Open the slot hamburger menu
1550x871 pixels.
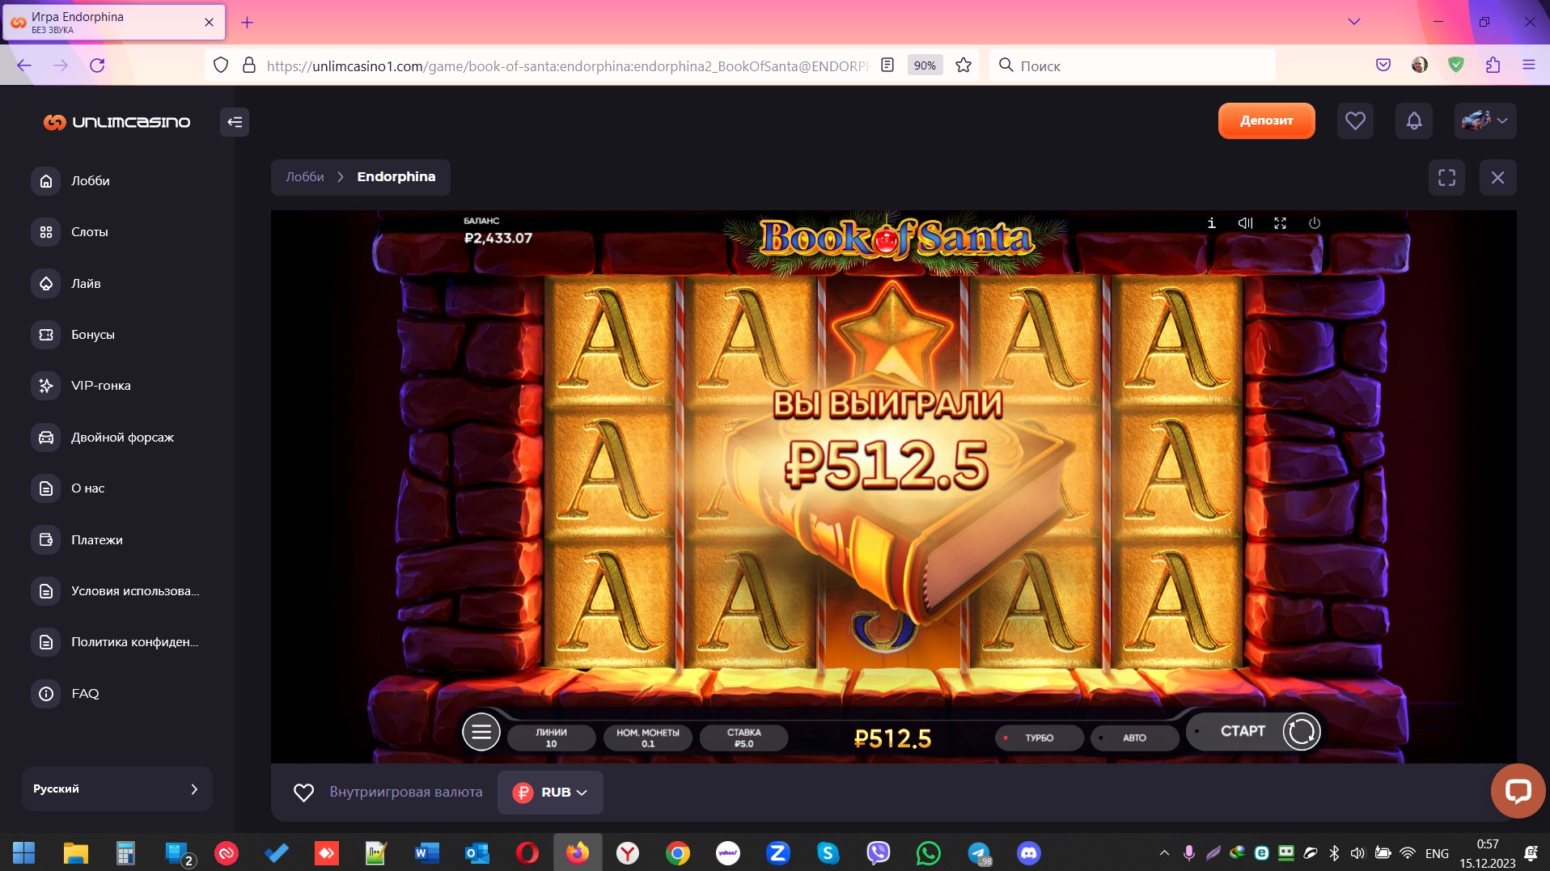point(481,733)
